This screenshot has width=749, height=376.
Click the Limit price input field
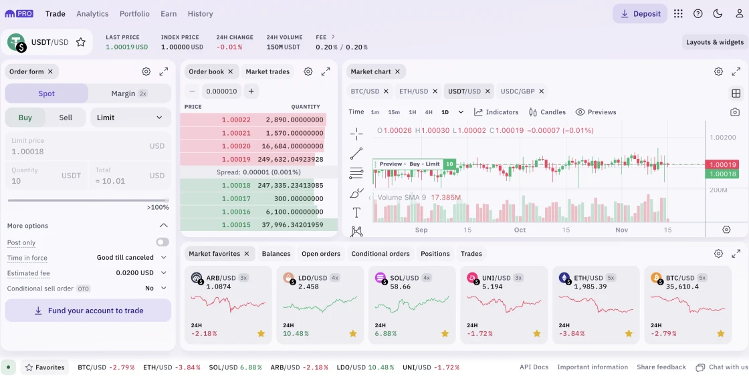(88, 147)
